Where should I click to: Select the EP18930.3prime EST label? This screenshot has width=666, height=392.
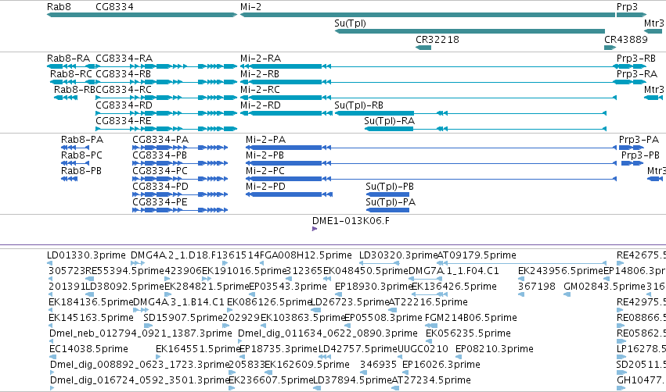(374, 287)
